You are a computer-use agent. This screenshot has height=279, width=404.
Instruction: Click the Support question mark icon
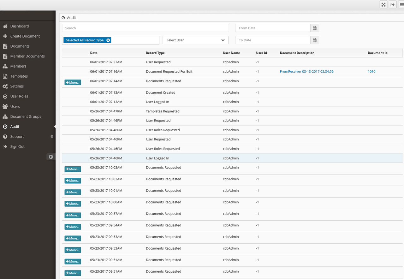(5, 137)
